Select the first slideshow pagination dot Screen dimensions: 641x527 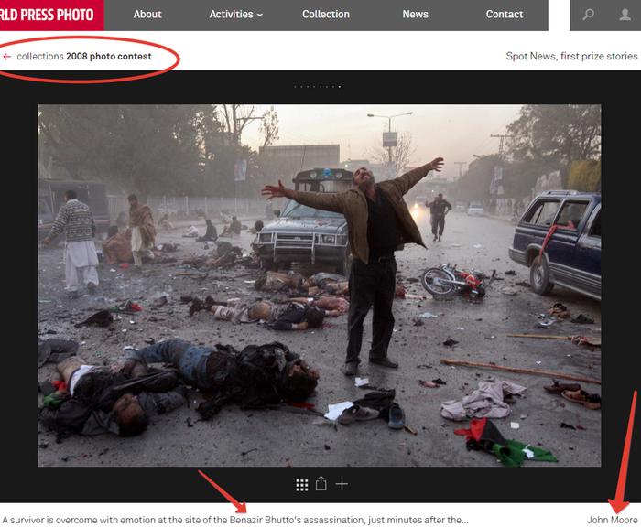coord(295,87)
